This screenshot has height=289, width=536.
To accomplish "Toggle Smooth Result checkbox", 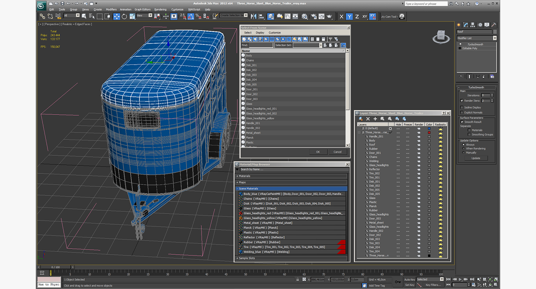I will 462,122.
